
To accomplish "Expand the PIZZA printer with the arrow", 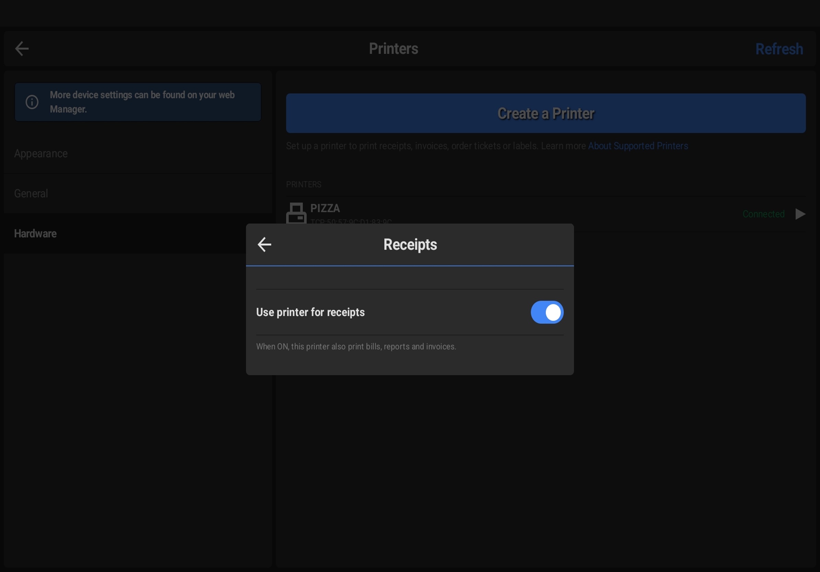I will [800, 214].
